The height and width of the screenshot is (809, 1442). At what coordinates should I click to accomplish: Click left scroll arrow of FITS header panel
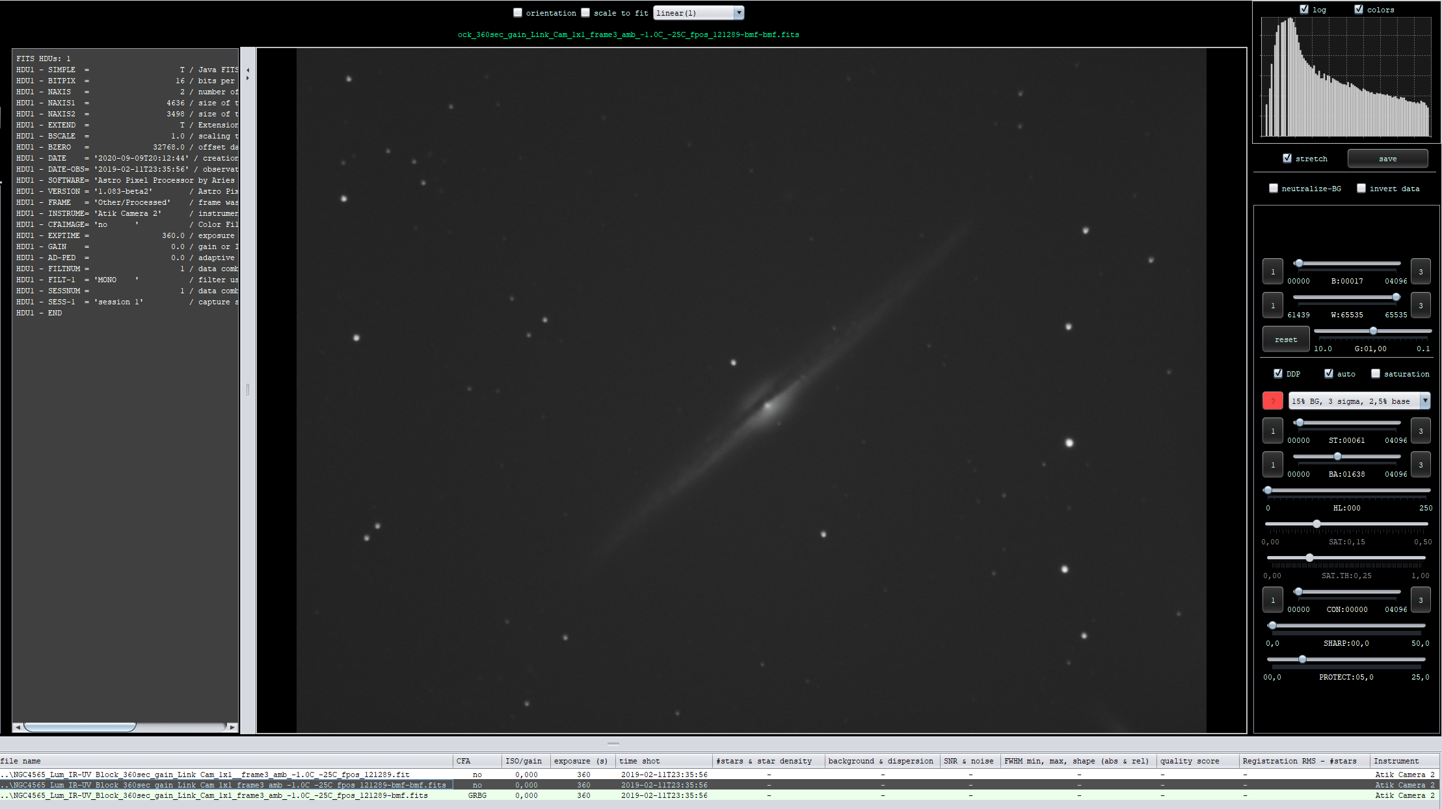(x=18, y=727)
